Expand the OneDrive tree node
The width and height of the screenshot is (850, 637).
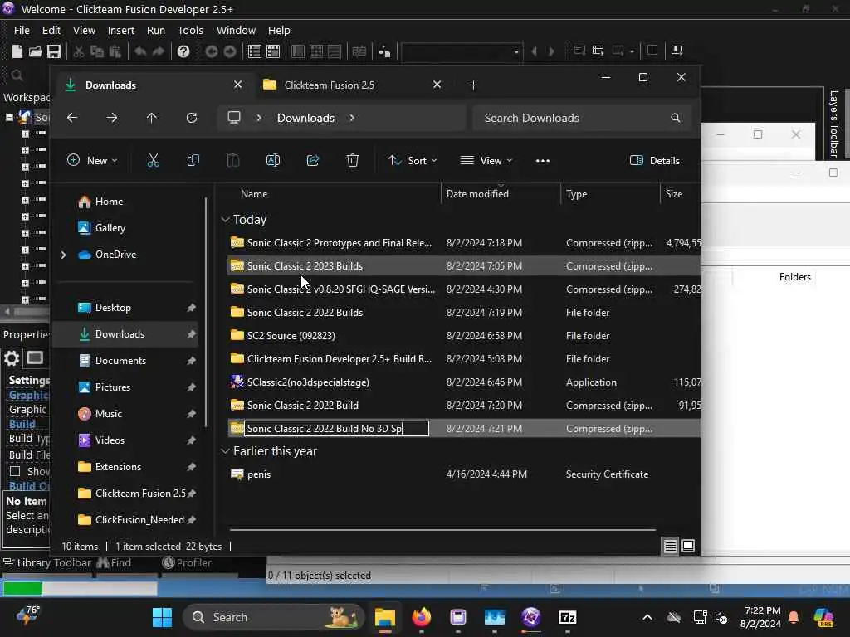tap(63, 255)
